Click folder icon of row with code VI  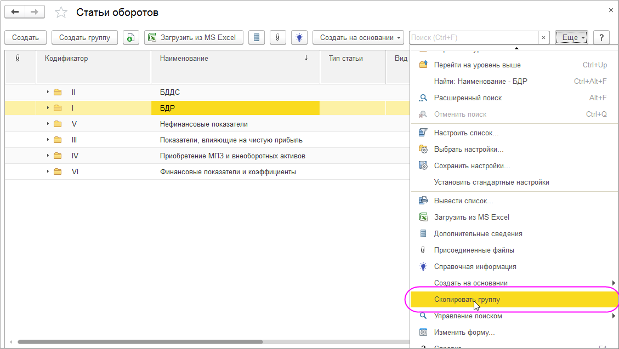(x=58, y=171)
